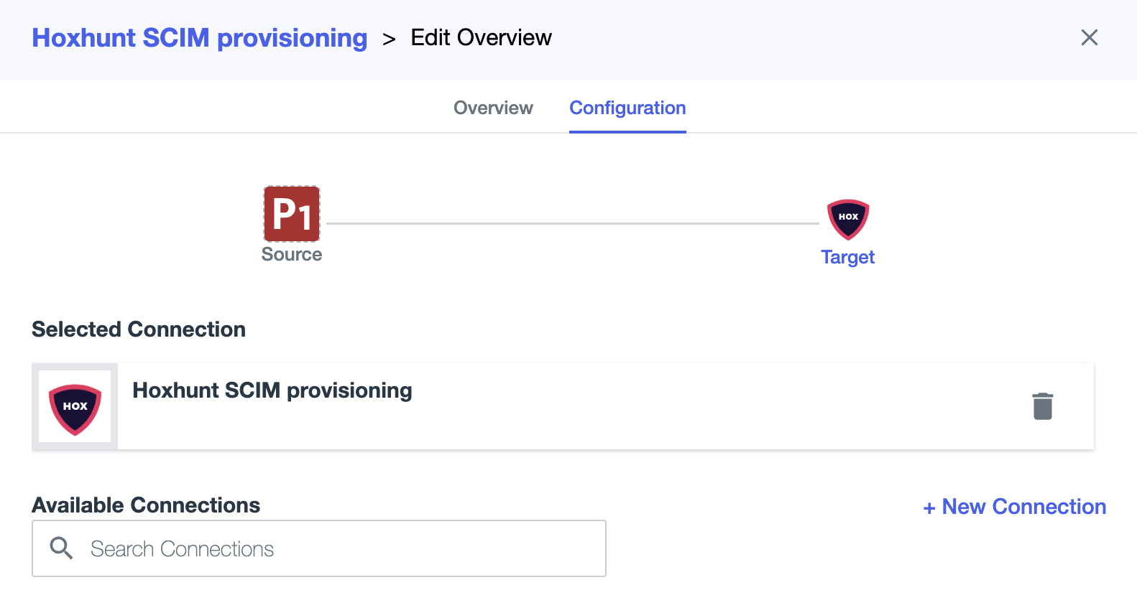Click the Target step label
The height and width of the screenshot is (613, 1137).
pyautogui.click(x=848, y=257)
